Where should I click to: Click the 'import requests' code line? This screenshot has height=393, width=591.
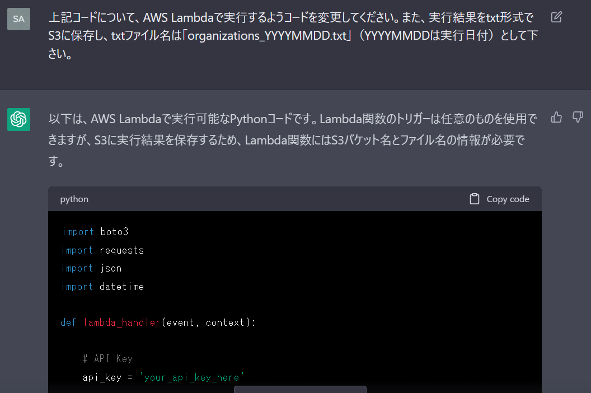(x=102, y=250)
